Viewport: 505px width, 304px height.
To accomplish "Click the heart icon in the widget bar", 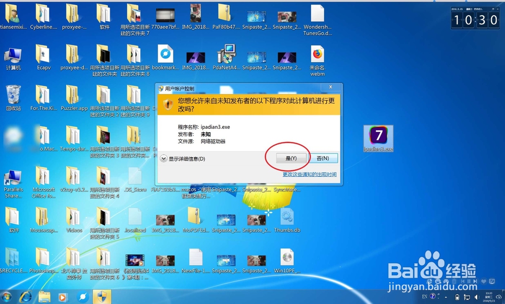I will click(x=483, y=281).
